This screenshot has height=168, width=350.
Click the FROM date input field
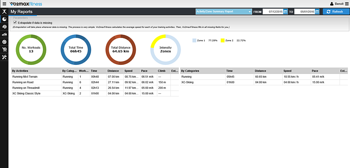[273, 12]
